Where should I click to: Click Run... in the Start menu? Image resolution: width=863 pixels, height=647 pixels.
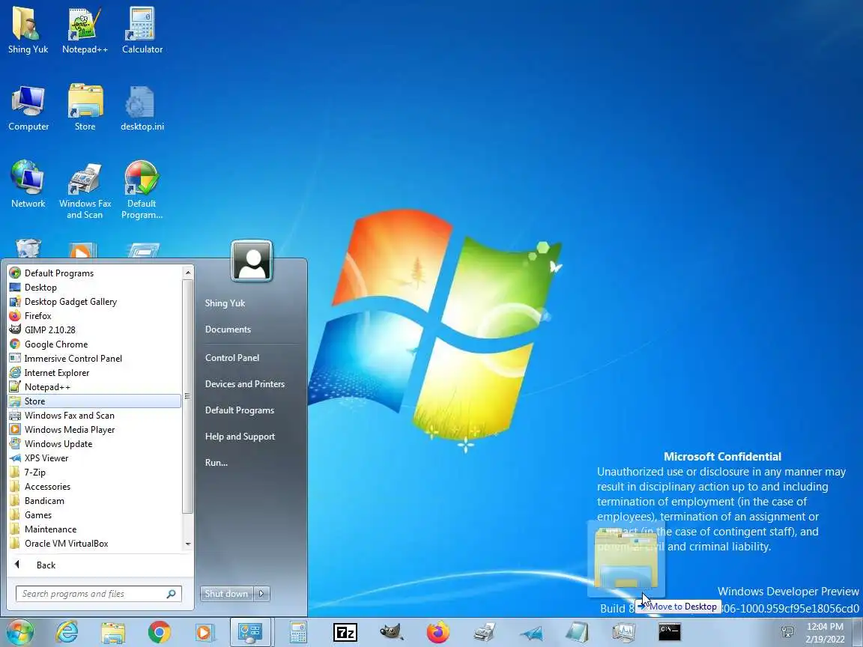coord(216,463)
